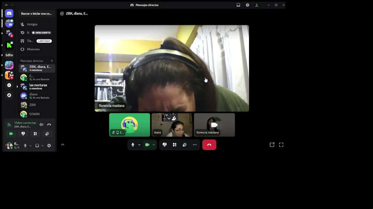The width and height of the screenshot is (373, 209).
Task: Launch activities from call control bar
Action: coord(175,145)
